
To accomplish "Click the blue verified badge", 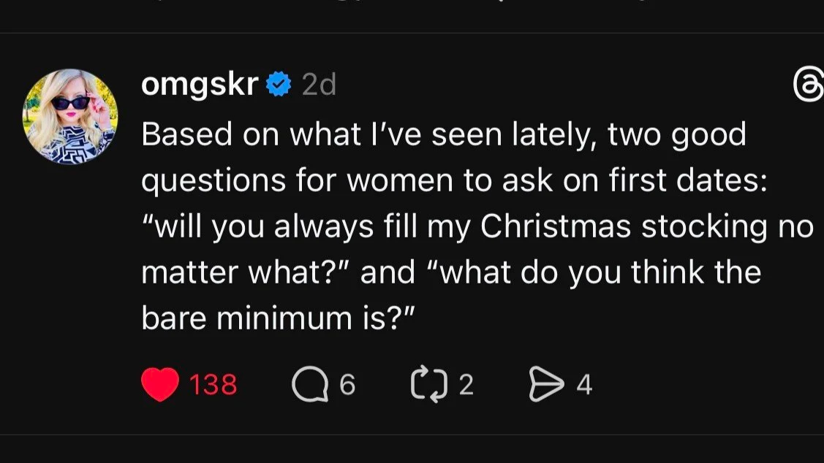I will [x=279, y=85].
